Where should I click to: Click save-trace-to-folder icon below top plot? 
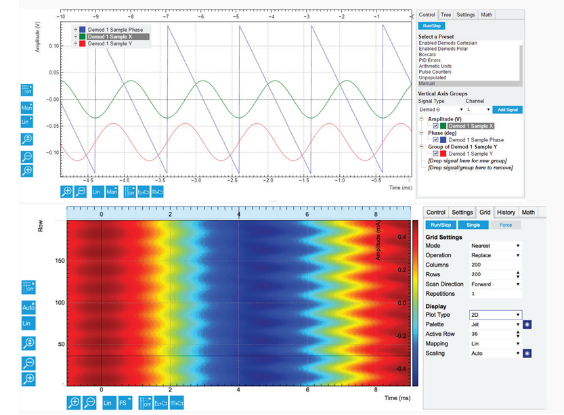coord(144,192)
